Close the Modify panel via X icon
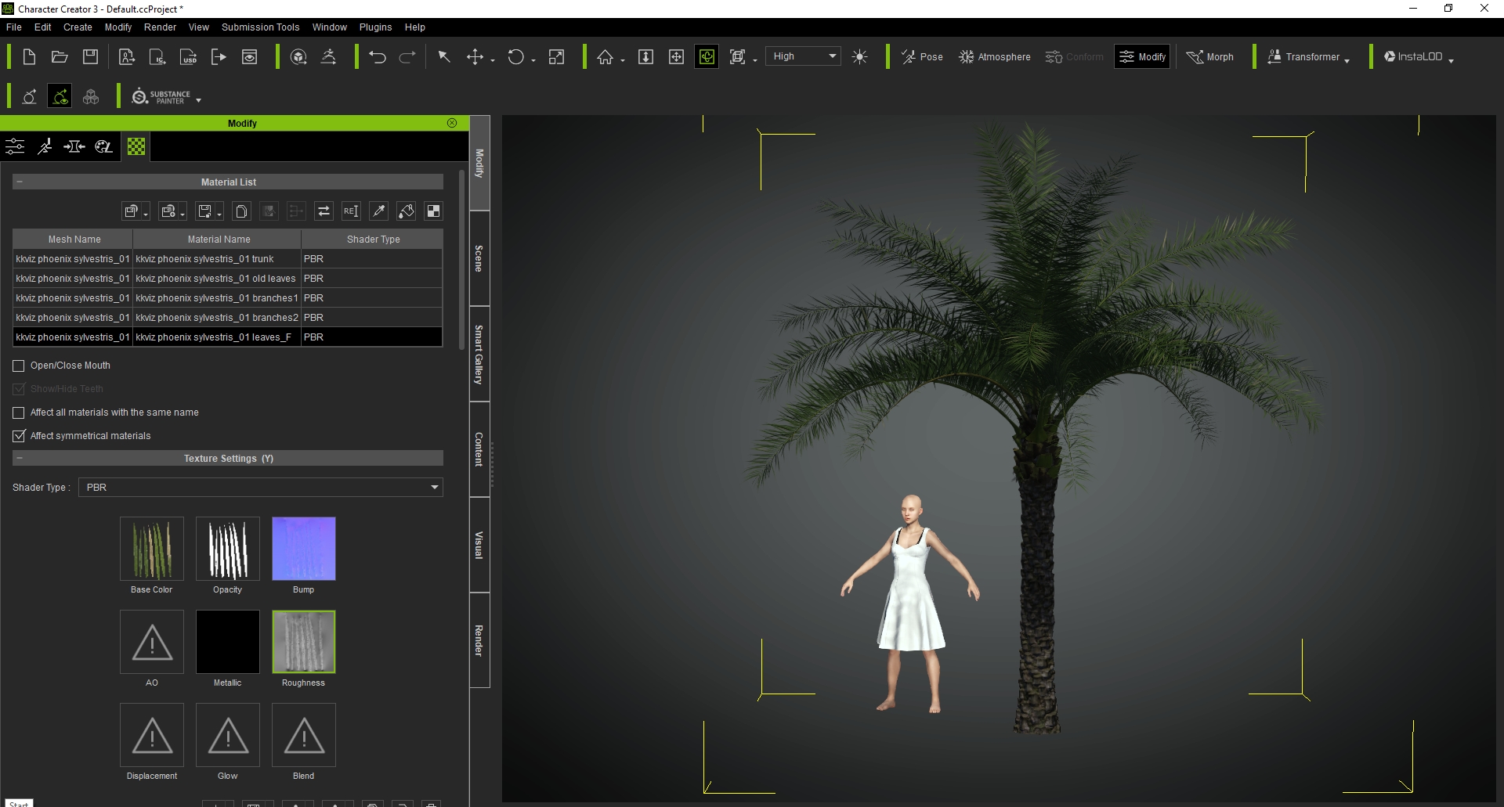This screenshot has width=1504, height=807. coord(452,123)
